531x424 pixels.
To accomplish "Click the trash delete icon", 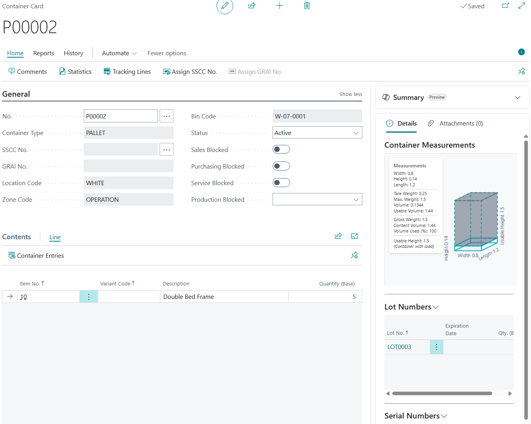I will pos(307,6).
